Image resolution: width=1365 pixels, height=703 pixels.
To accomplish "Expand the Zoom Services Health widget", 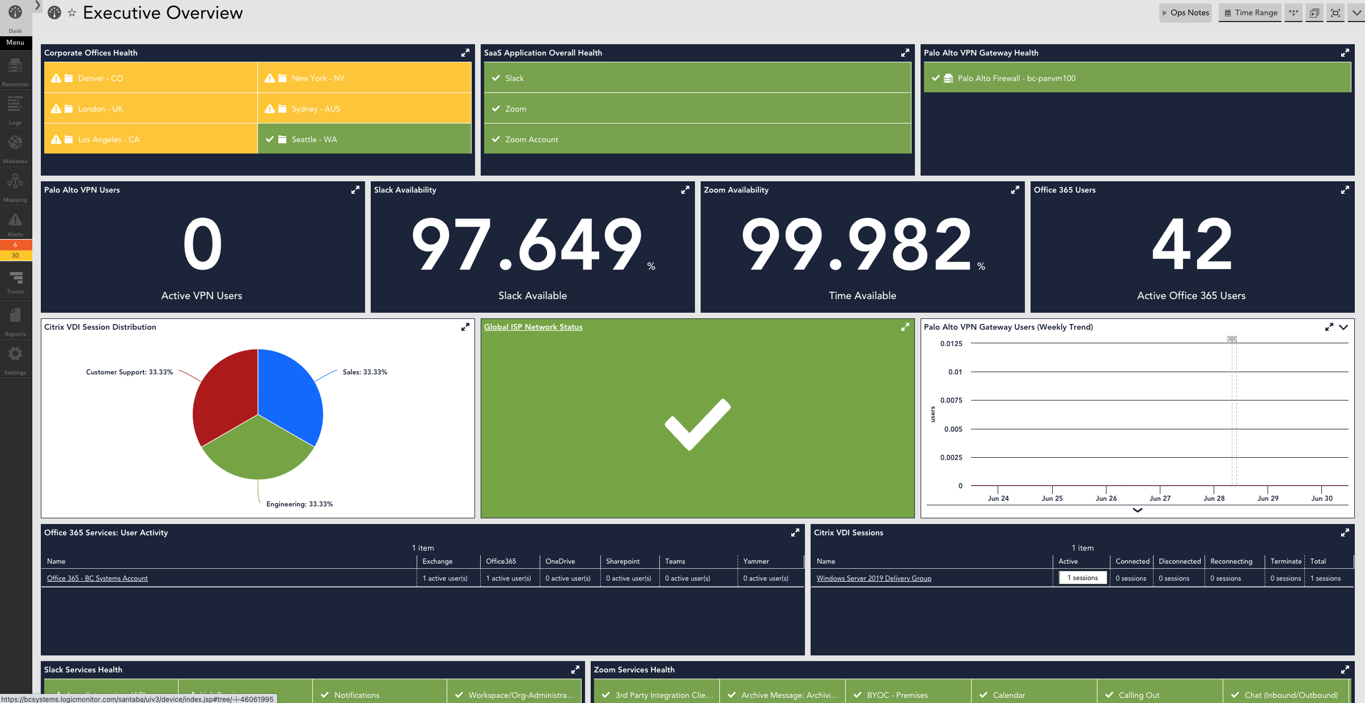I will pos(1345,670).
